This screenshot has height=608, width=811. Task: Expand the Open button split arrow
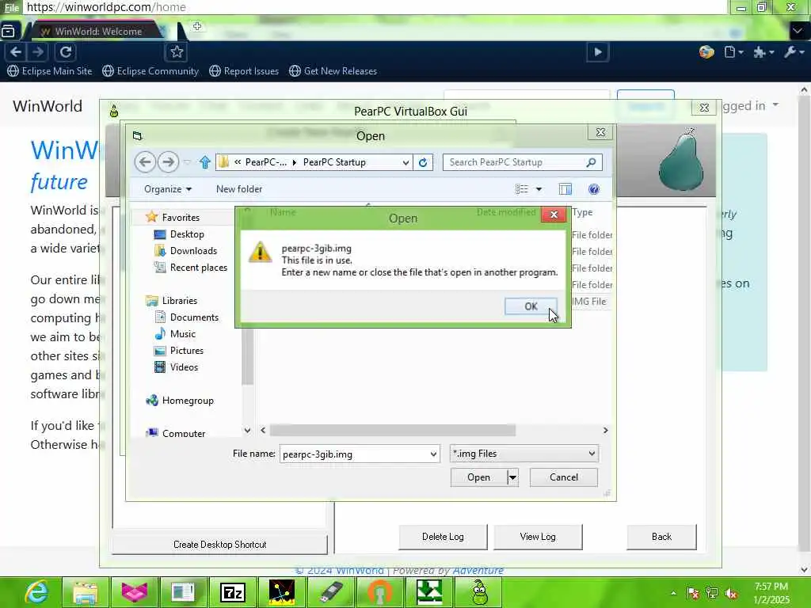point(512,477)
